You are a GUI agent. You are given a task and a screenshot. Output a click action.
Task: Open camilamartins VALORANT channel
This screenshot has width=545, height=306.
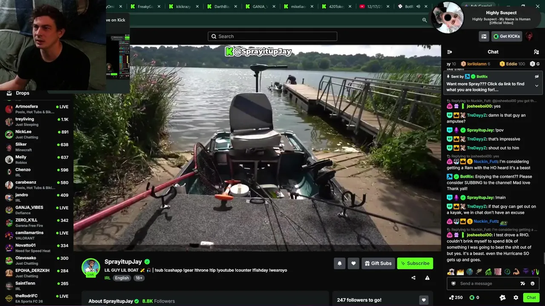[37, 235]
